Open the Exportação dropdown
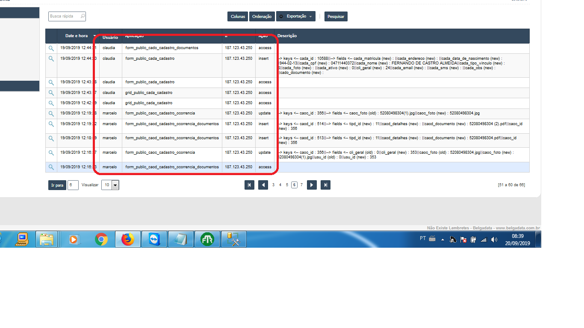 click(296, 16)
